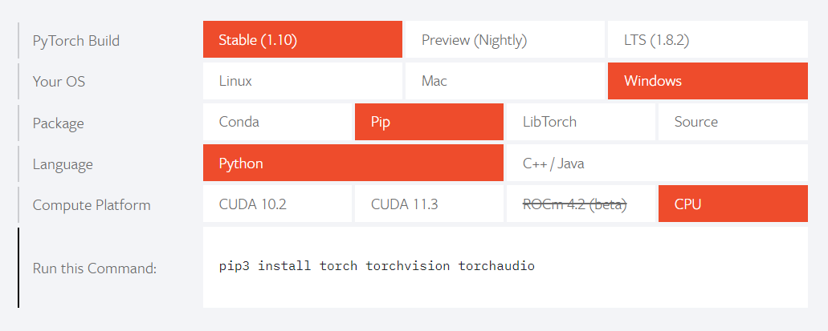Choose Mac as the operating system
The image size is (828, 331).
pyautogui.click(x=505, y=81)
